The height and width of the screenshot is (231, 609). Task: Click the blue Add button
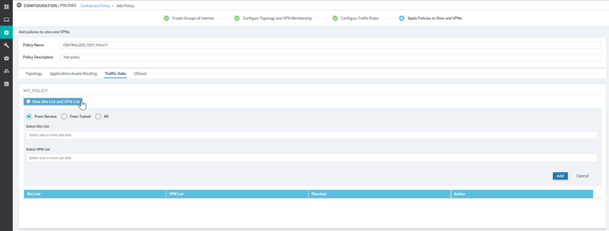(560, 176)
